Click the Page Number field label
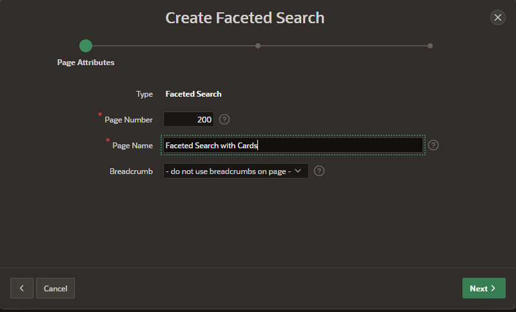This screenshot has height=312, width=516. (128, 120)
